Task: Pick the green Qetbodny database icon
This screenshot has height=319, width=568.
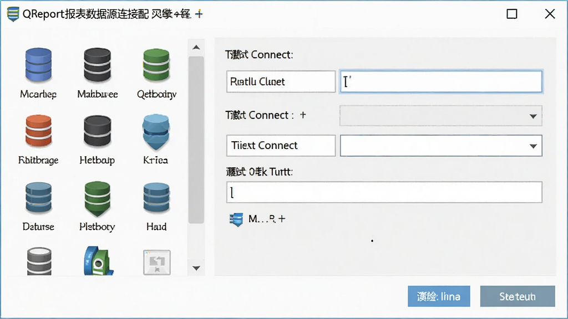Action: [156, 65]
